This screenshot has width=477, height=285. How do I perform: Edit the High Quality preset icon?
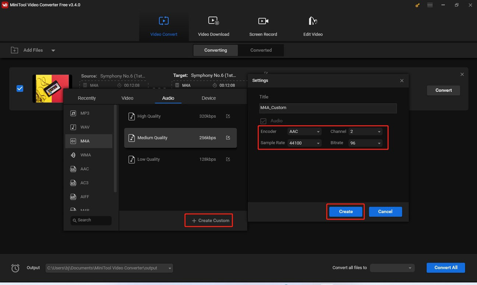pos(228,116)
